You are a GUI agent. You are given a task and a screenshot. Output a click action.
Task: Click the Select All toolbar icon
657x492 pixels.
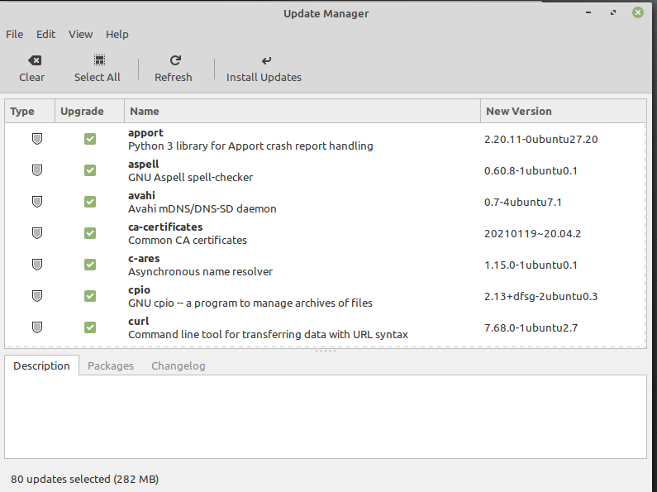(99, 60)
